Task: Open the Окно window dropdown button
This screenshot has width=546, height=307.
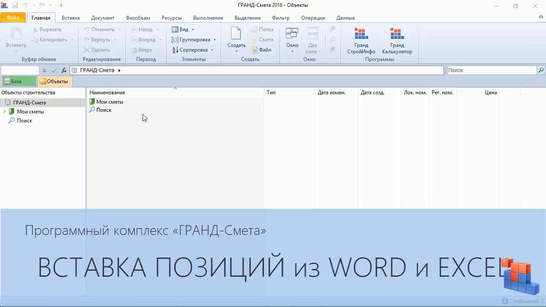Action: point(292,39)
